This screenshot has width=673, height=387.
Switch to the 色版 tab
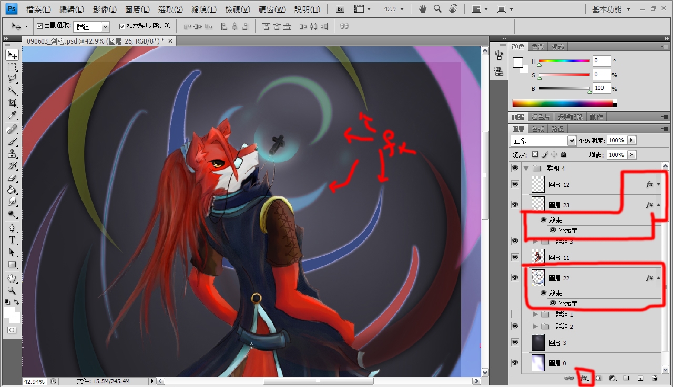coord(538,129)
